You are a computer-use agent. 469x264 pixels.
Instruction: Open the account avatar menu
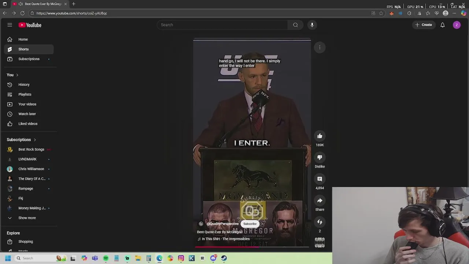pos(457,25)
